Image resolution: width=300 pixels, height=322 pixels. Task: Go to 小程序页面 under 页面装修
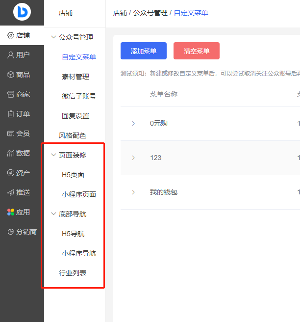(78, 194)
